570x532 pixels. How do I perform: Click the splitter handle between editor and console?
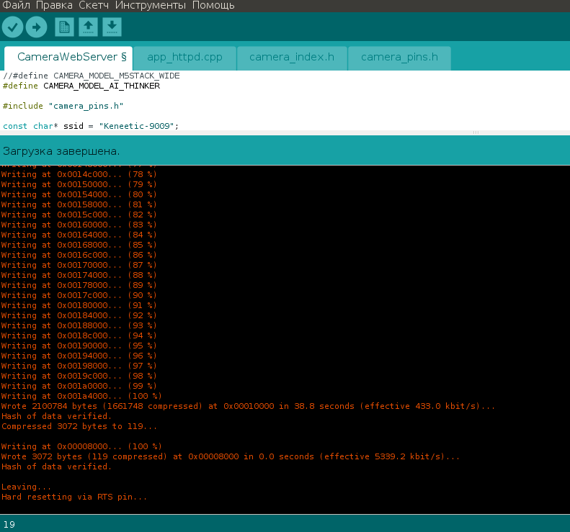[x=476, y=133]
